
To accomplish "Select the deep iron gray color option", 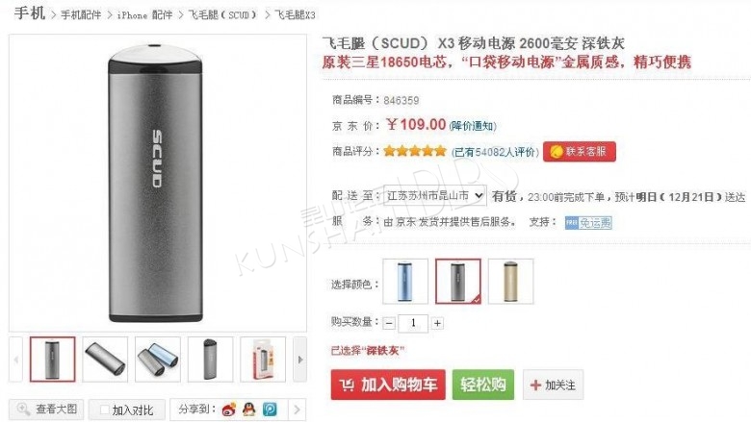I will pyautogui.click(x=458, y=282).
